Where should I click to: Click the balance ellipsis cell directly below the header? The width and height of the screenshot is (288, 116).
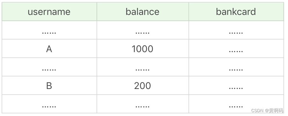tap(143, 30)
